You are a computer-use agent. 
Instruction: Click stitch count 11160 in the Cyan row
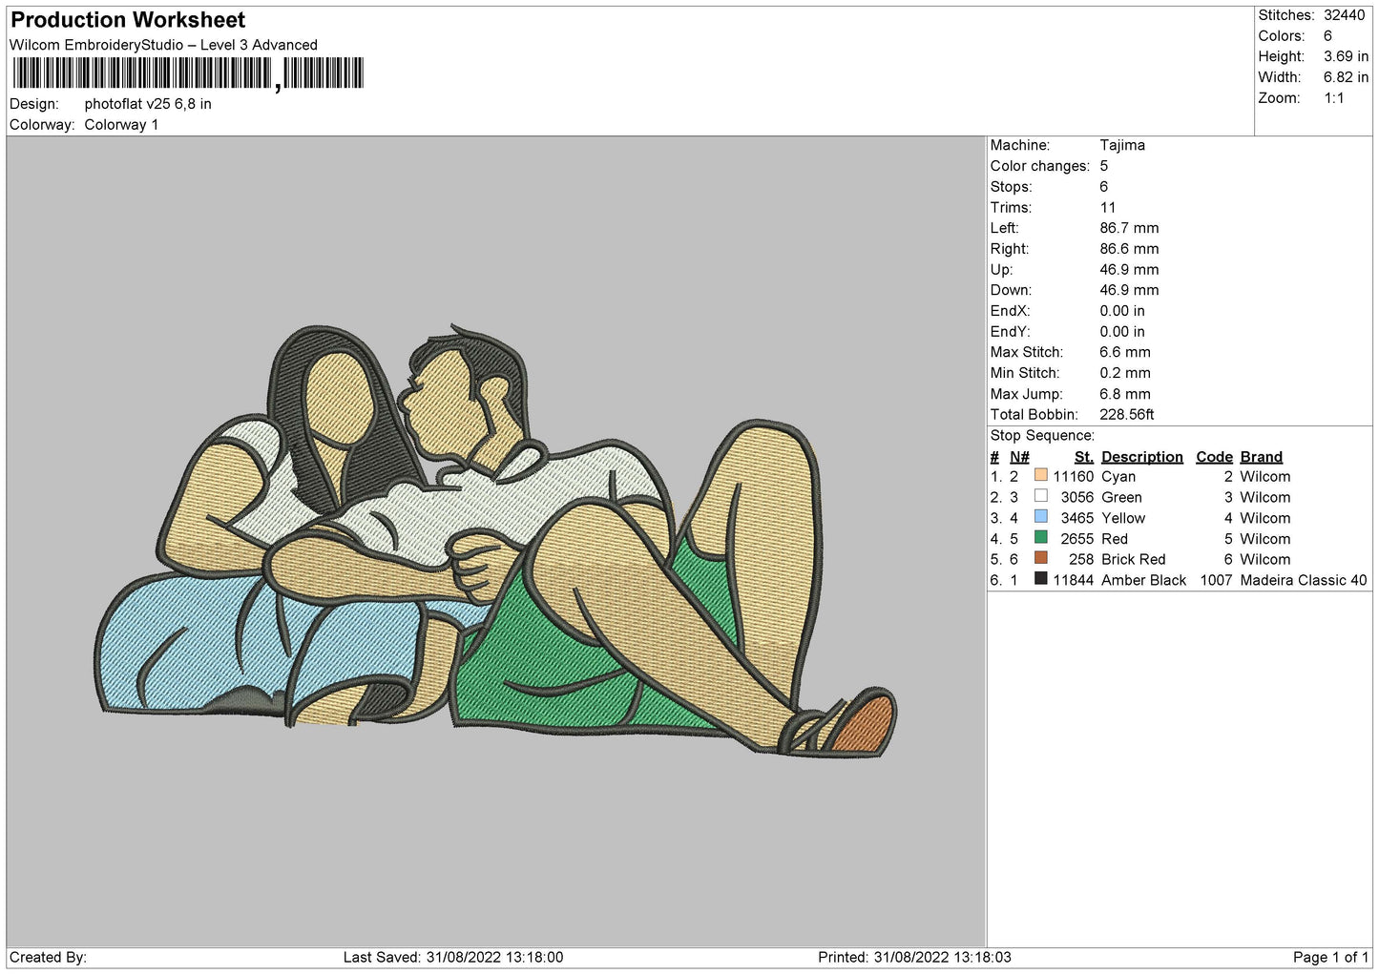click(x=1074, y=477)
